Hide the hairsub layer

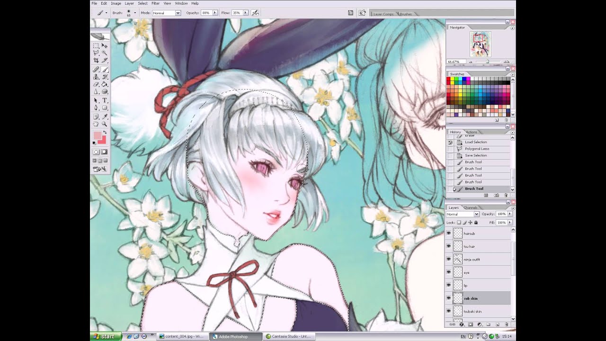[x=449, y=233]
